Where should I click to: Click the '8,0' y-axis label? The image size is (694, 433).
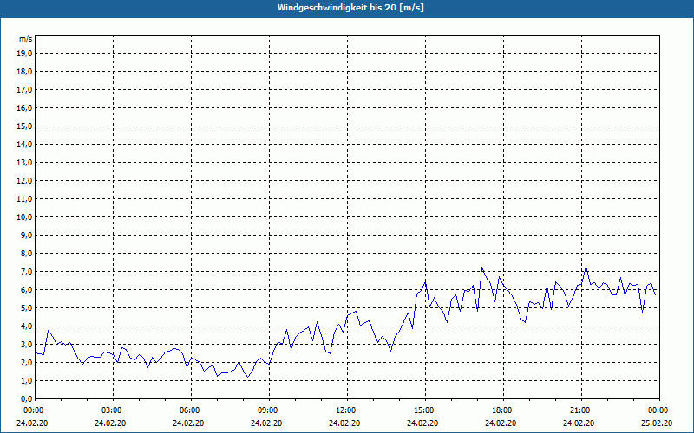coord(27,254)
